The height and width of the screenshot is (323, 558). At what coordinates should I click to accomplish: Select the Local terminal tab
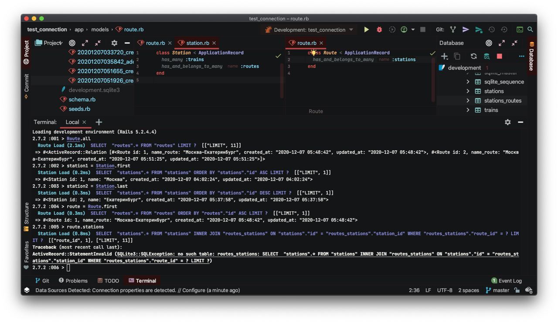(72, 122)
